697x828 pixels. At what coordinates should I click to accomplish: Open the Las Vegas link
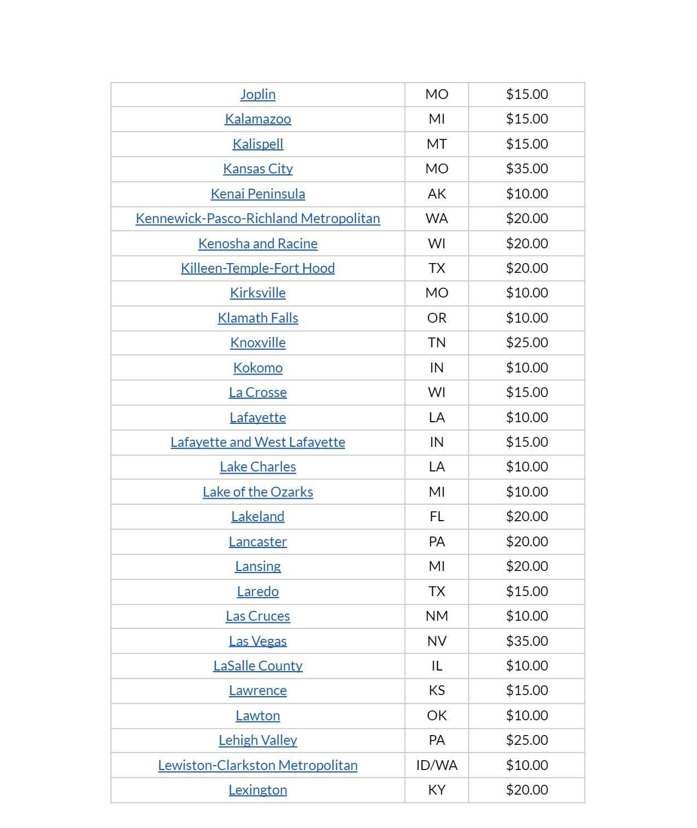point(257,641)
